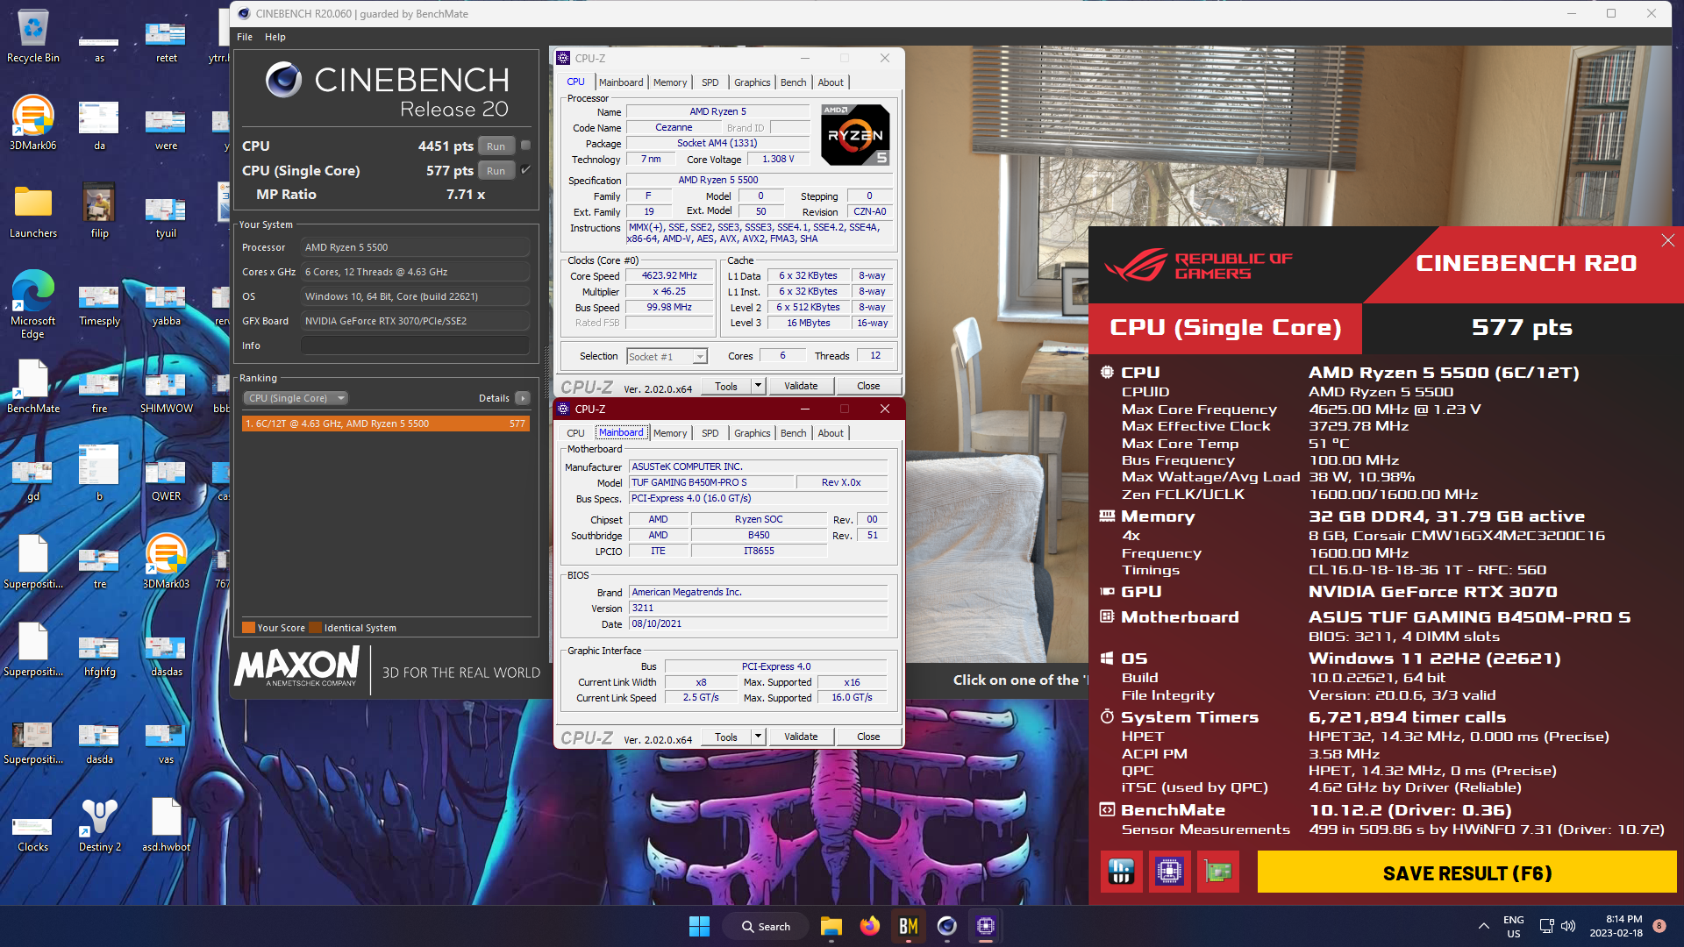Switch to CPU-Z in the taskbar
Screen dimensions: 1684x947
tap(985, 926)
